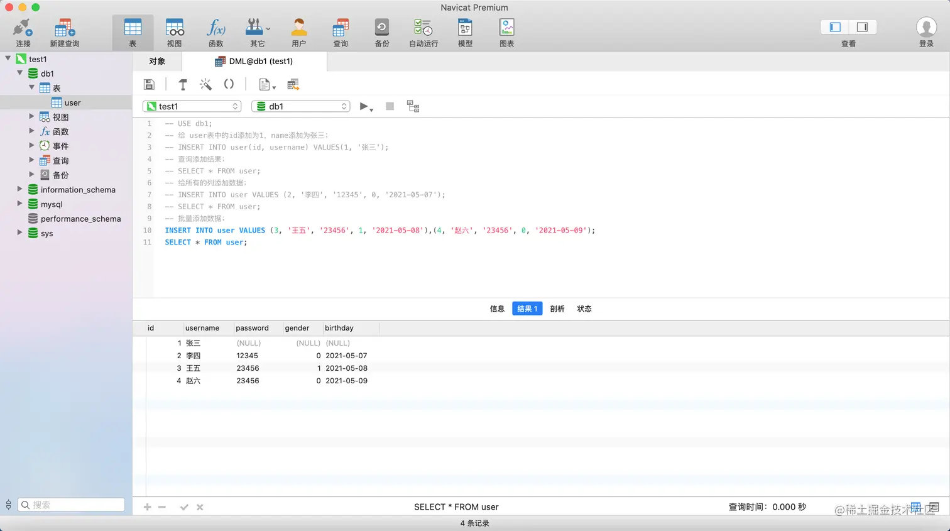Open the text document options icon
Image resolution: width=950 pixels, height=531 pixels.
[267, 85]
